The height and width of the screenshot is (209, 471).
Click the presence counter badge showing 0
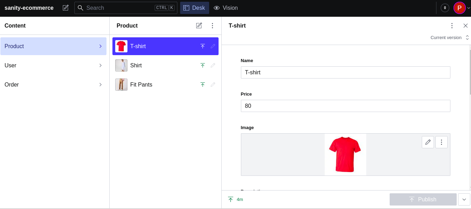(x=445, y=8)
